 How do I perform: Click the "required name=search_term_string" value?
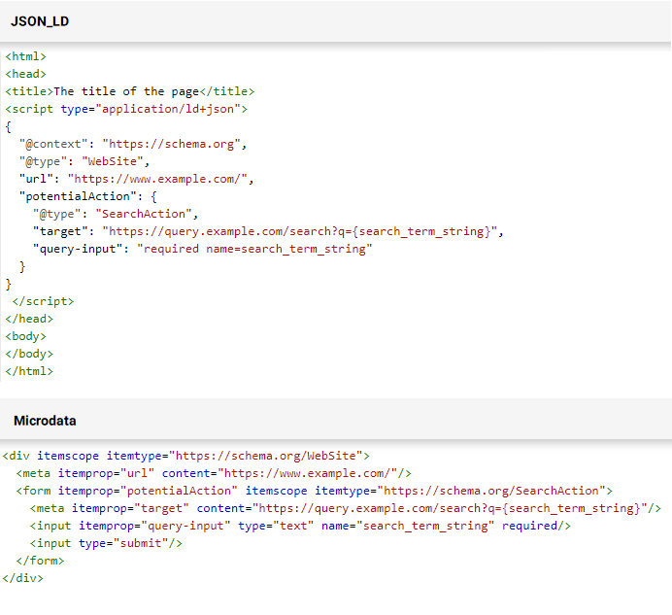coord(254,249)
